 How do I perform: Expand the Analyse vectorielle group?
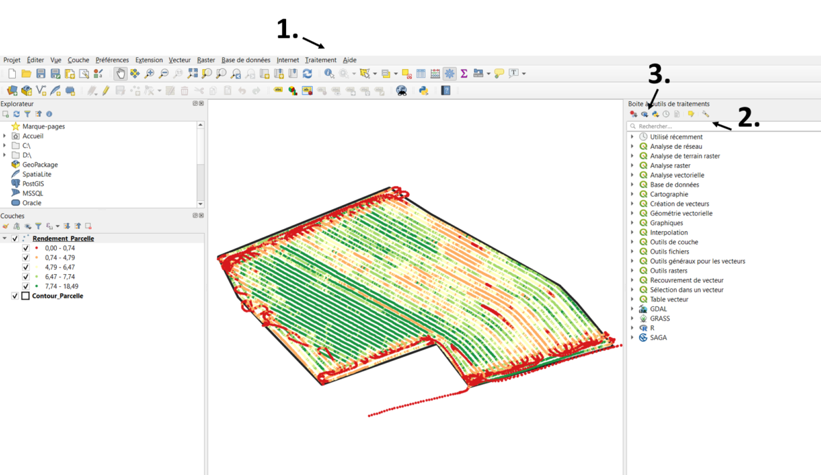[x=632, y=175]
